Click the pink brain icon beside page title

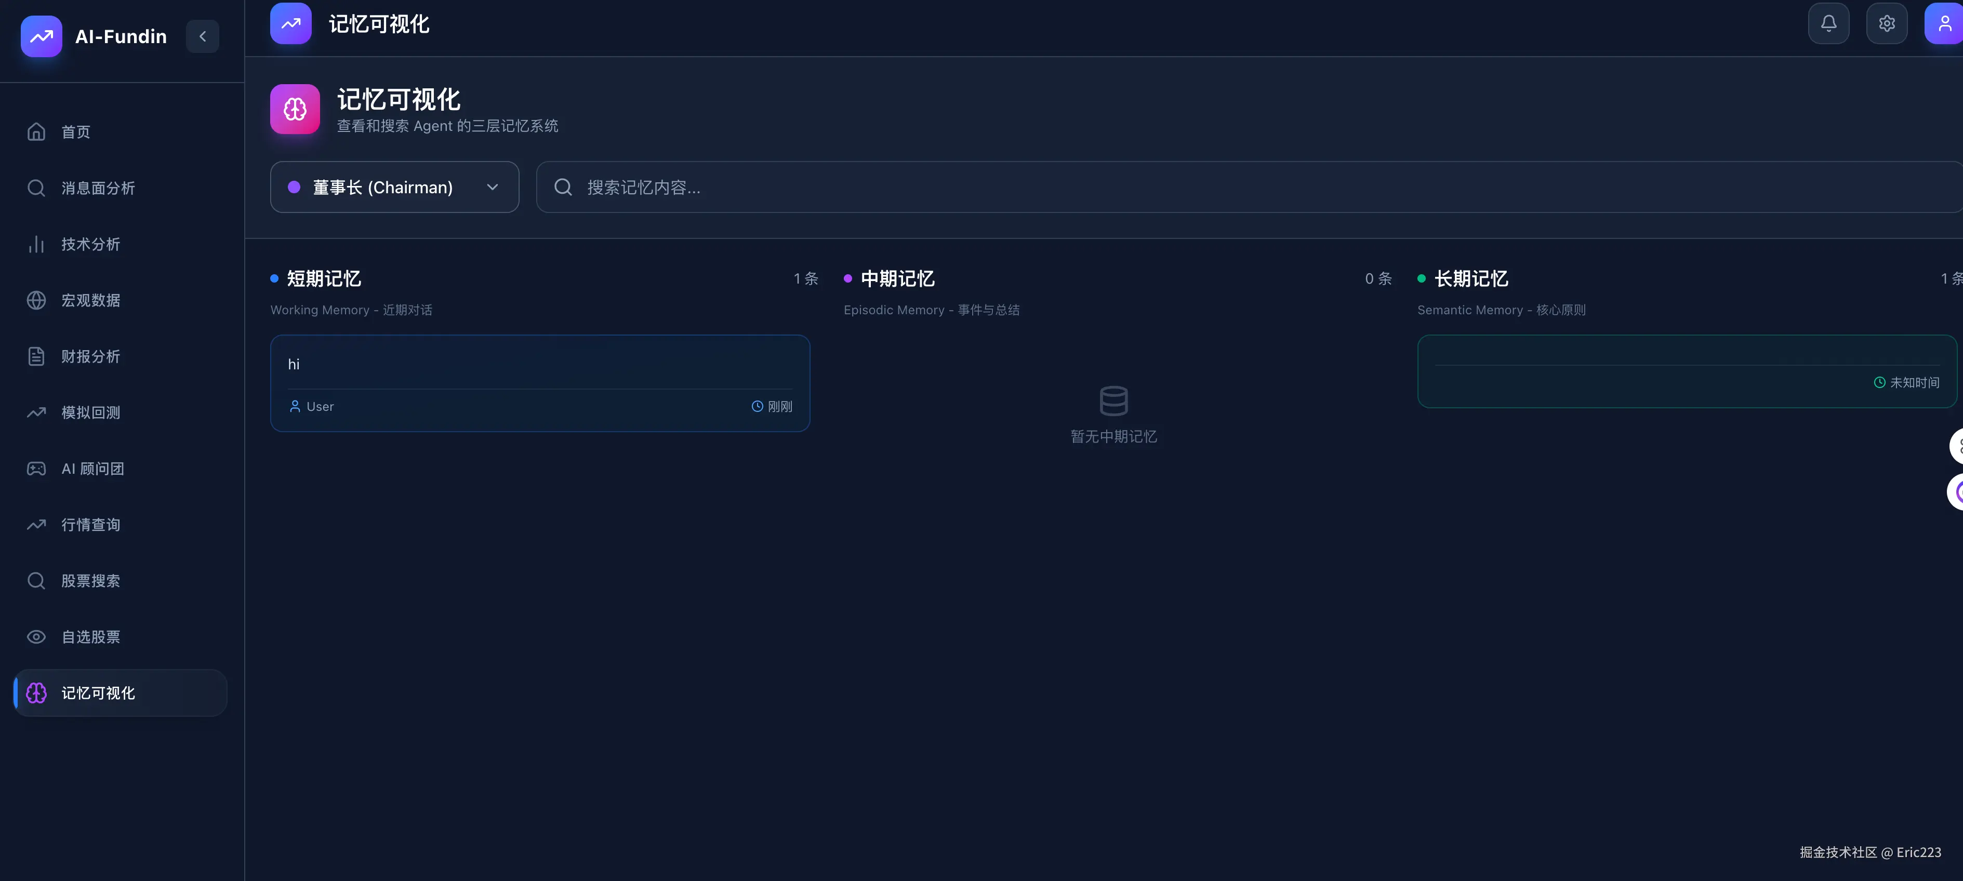(x=295, y=109)
